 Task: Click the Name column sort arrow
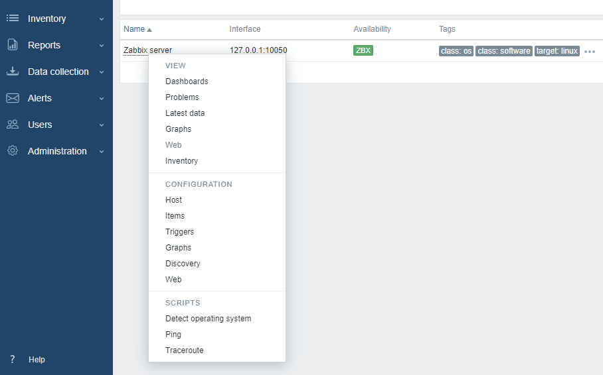[x=149, y=30]
